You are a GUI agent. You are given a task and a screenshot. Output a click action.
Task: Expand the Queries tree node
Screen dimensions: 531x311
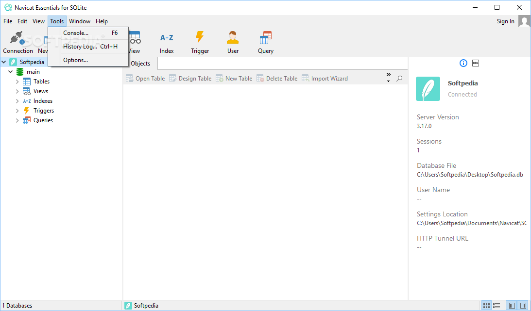pyautogui.click(x=17, y=120)
